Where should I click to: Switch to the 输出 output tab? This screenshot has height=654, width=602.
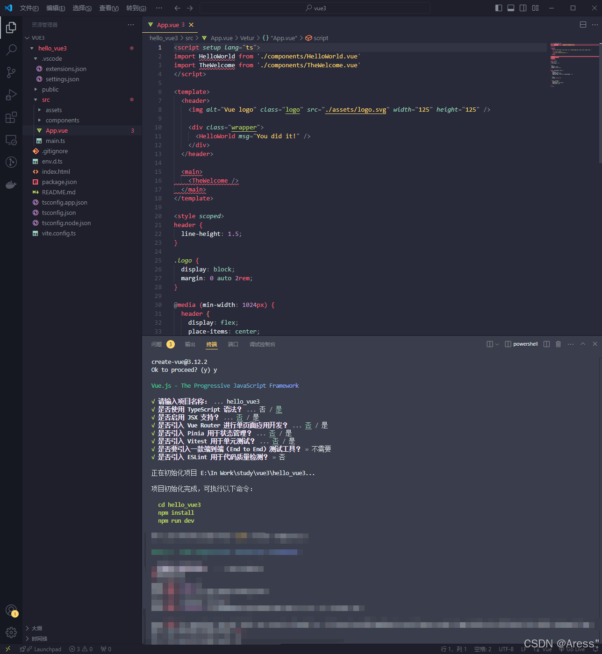[x=190, y=344]
